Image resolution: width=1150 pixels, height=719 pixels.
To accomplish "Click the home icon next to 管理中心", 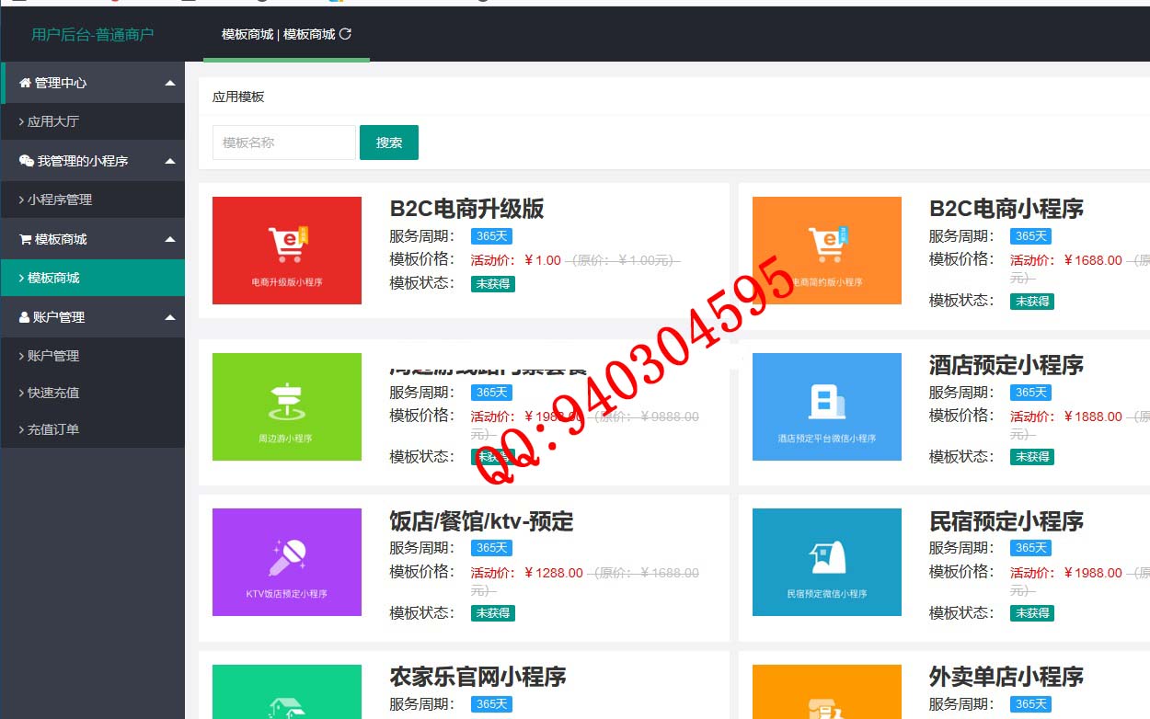I will click(x=25, y=83).
